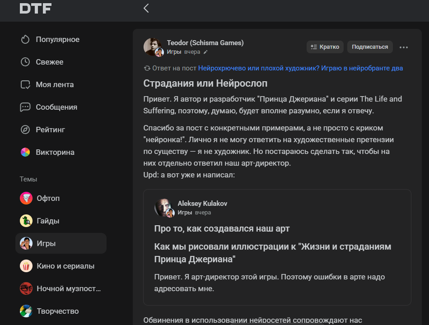This screenshot has width=429, height=325.
Task: Select the Гайды topic avatar
Action: pos(26,221)
